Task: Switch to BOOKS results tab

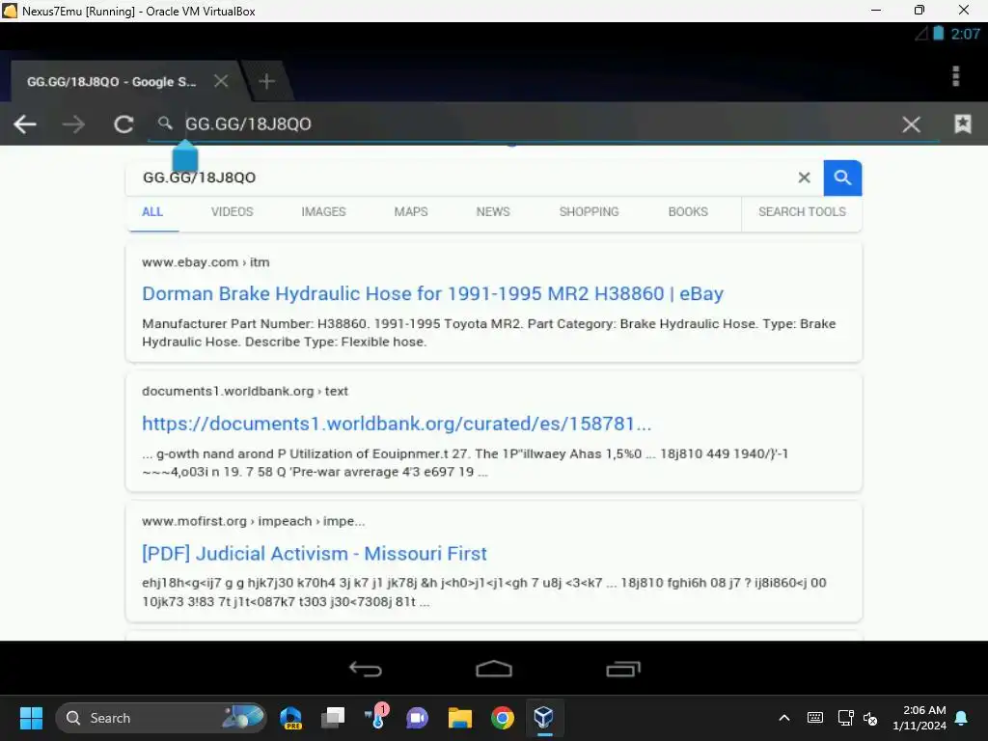Action: click(688, 211)
